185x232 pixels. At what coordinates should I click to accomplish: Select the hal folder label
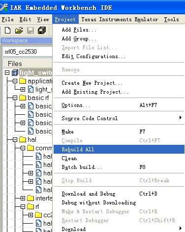tap(32, 139)
